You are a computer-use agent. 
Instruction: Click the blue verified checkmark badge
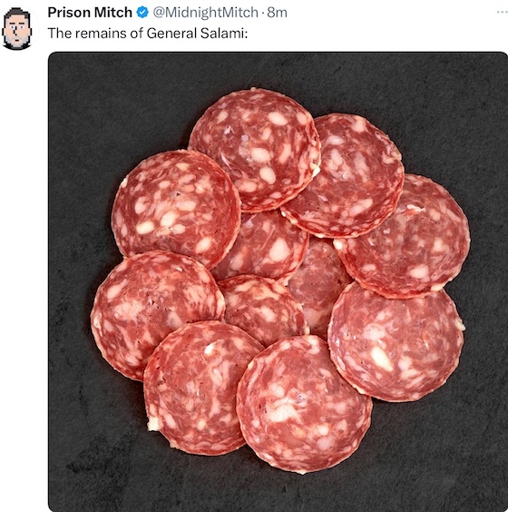[142, 13]
